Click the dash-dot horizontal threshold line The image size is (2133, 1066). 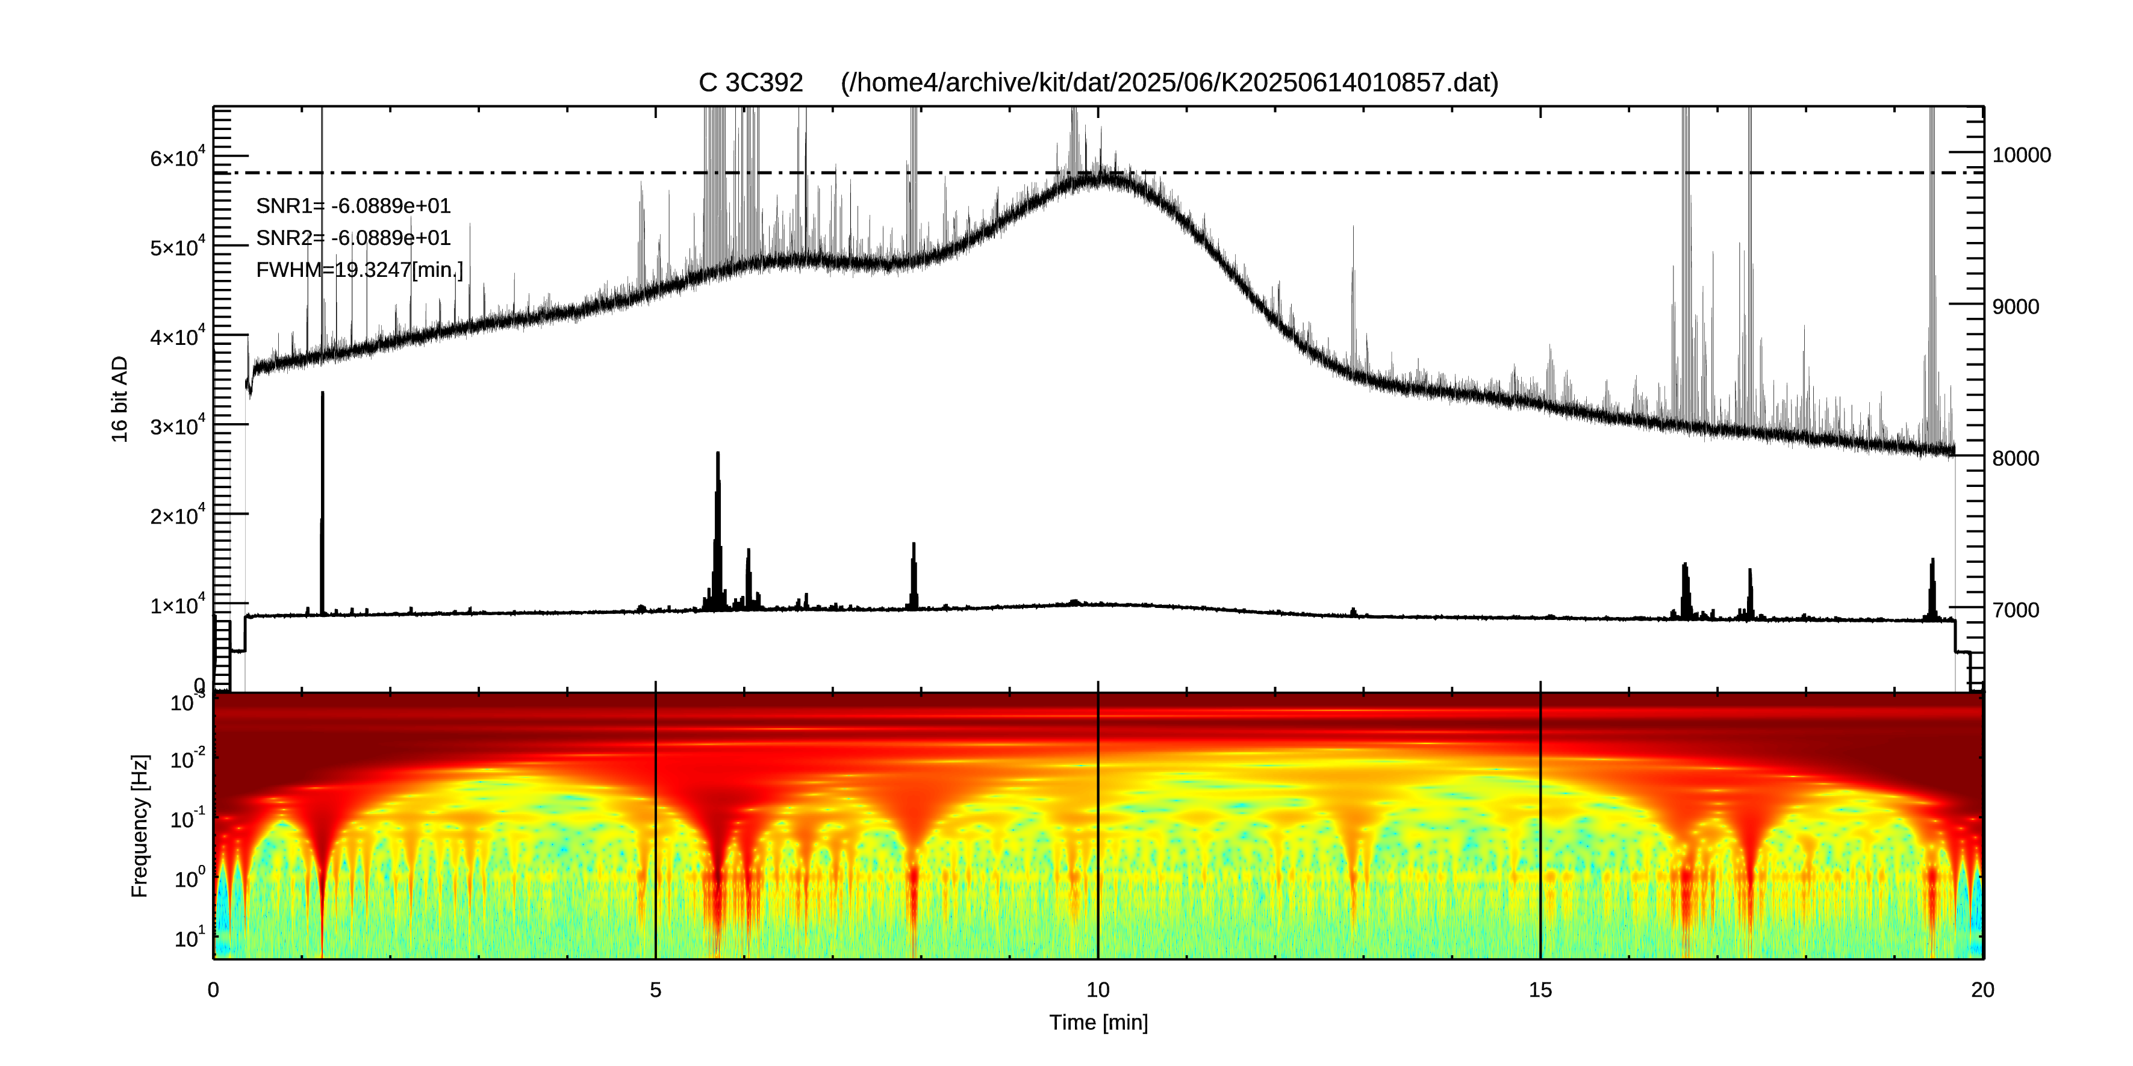coord(1098,173)
